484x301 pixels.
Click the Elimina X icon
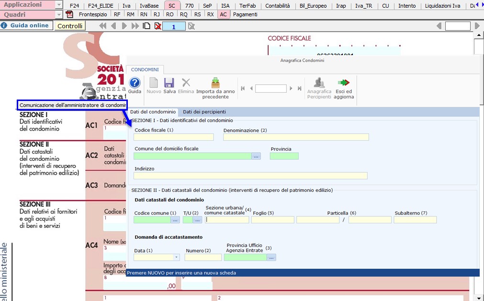(x=186, y=83)
